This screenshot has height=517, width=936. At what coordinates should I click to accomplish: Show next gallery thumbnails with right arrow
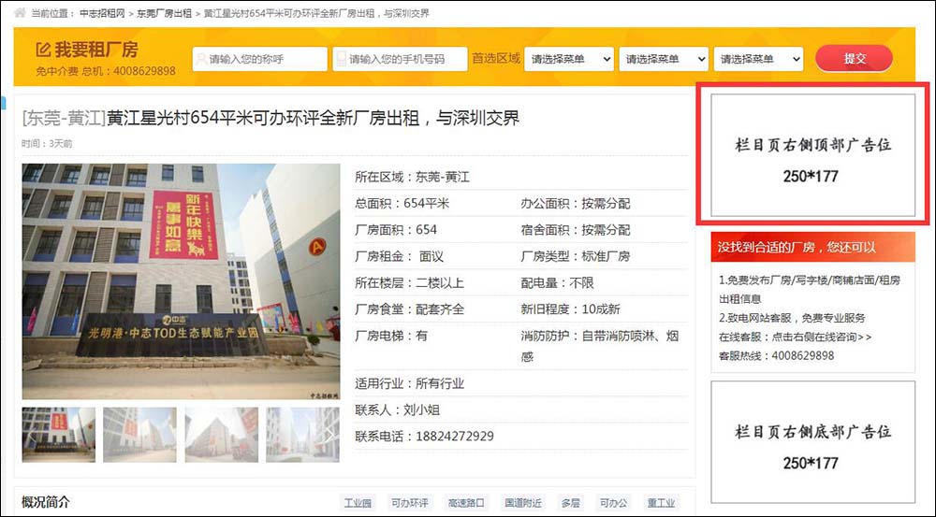point(329,435)
